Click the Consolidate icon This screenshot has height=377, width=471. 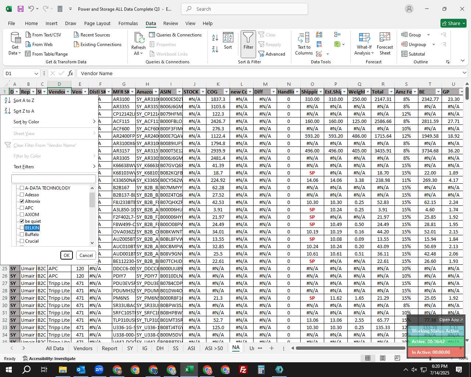pos(337,35)
